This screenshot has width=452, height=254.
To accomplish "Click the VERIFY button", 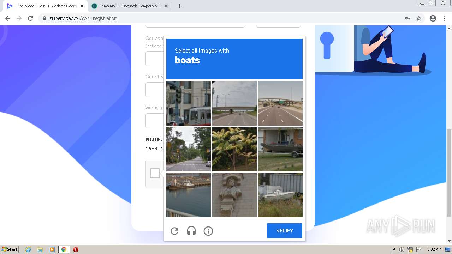I will [285, 231].
